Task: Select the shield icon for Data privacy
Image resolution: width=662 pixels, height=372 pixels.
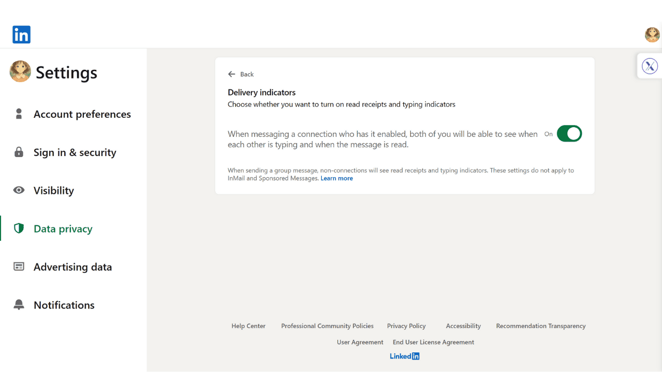Action: pyautogui.click(x=19, y=228)
